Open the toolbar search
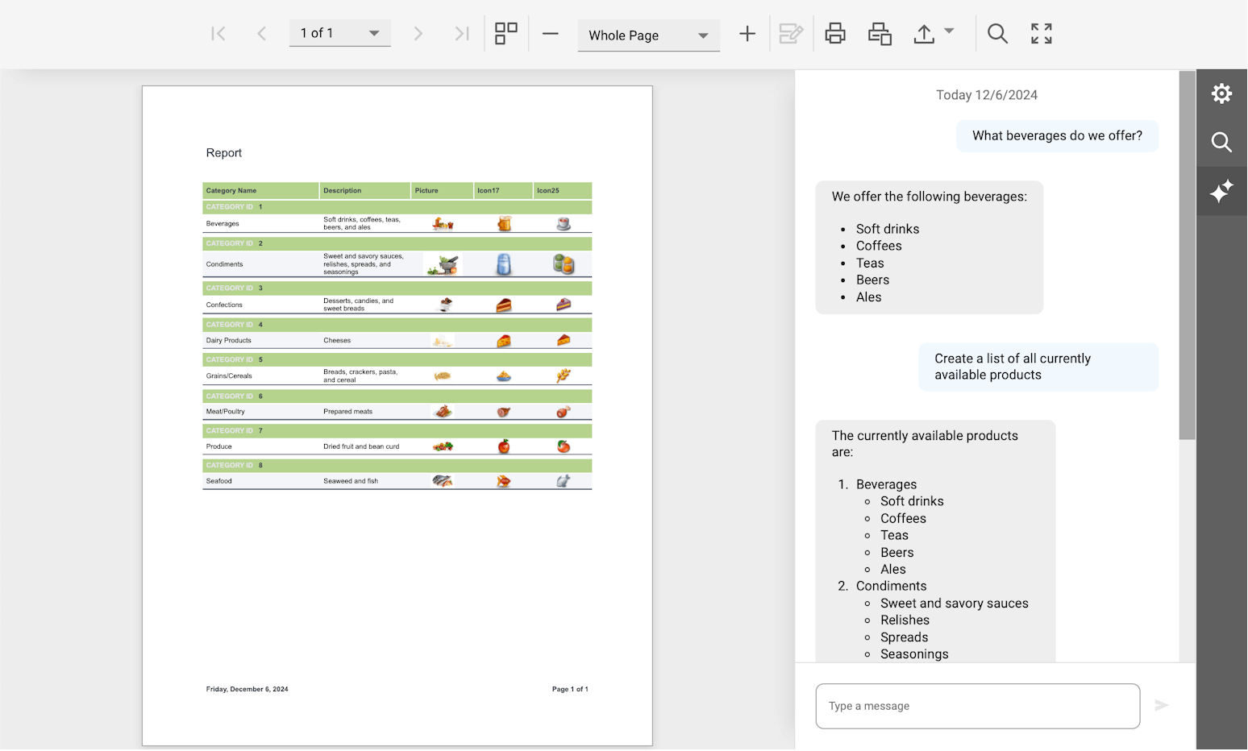 [997, 33]
